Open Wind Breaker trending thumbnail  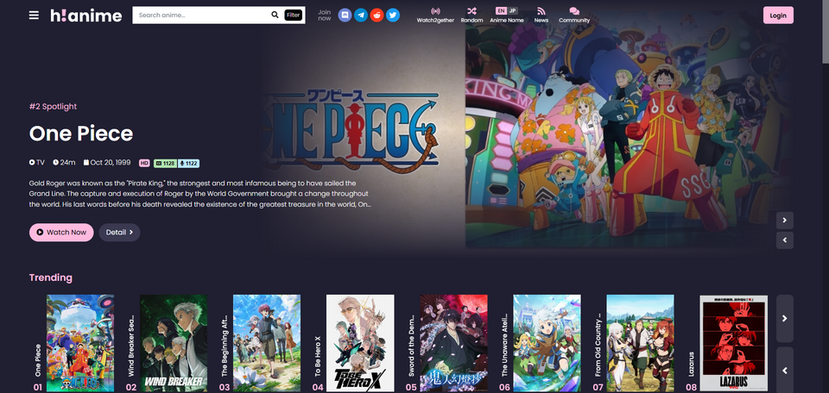click(x=174, y=343)
